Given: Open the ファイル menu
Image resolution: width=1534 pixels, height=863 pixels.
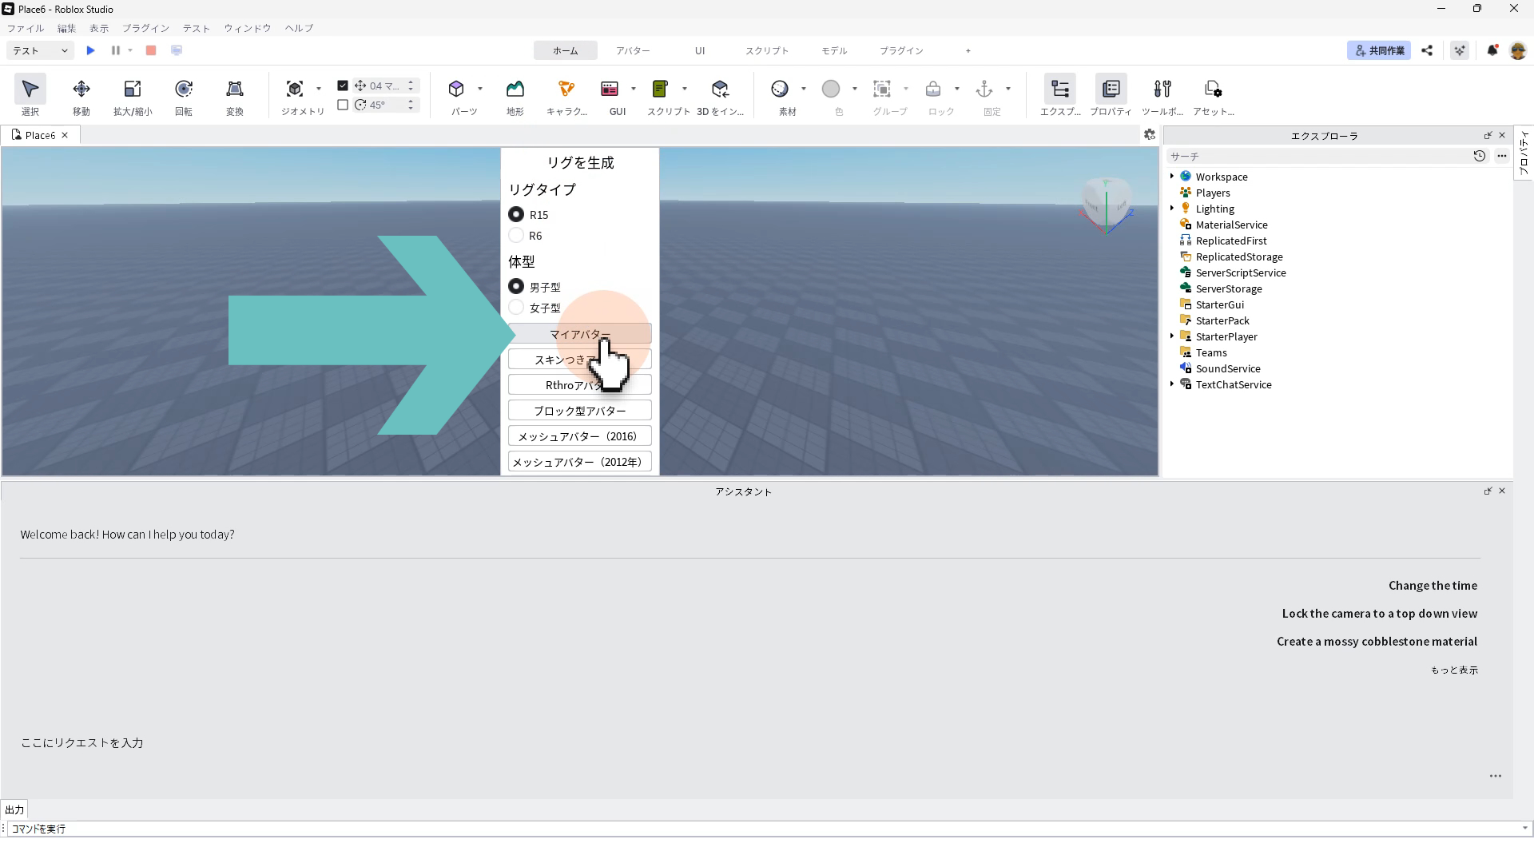Looking at the screenshot, I should [x=26, y=28].
